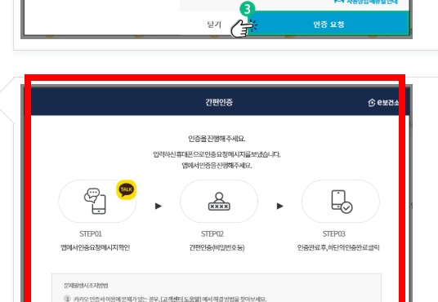
Task: Click the STEP03 phone checkmark icon
Action: click(x=342, y=202)
